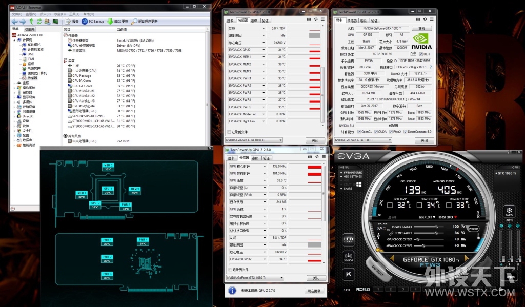Switch to 收藏夹 tab in AIDA64
525x307 pixels.
point(30,29)
